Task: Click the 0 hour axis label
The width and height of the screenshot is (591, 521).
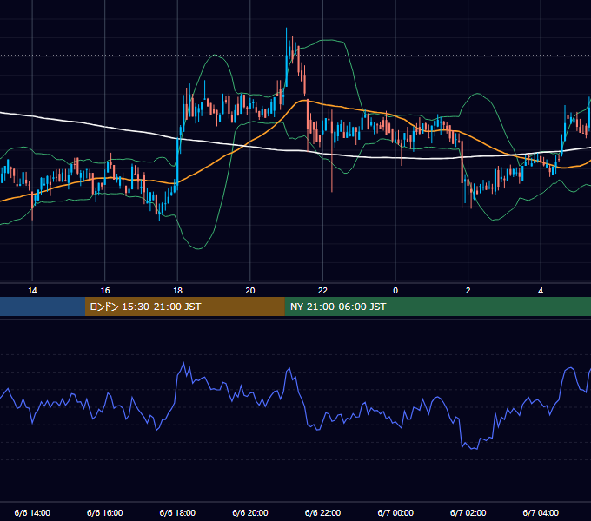Action: coord(395,291)
